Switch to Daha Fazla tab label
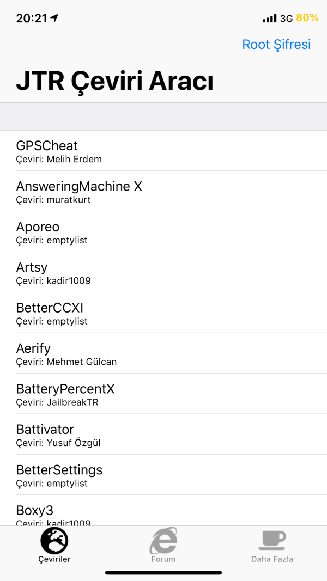This screenshot has width=327, height=581. [x=272, y=559]
